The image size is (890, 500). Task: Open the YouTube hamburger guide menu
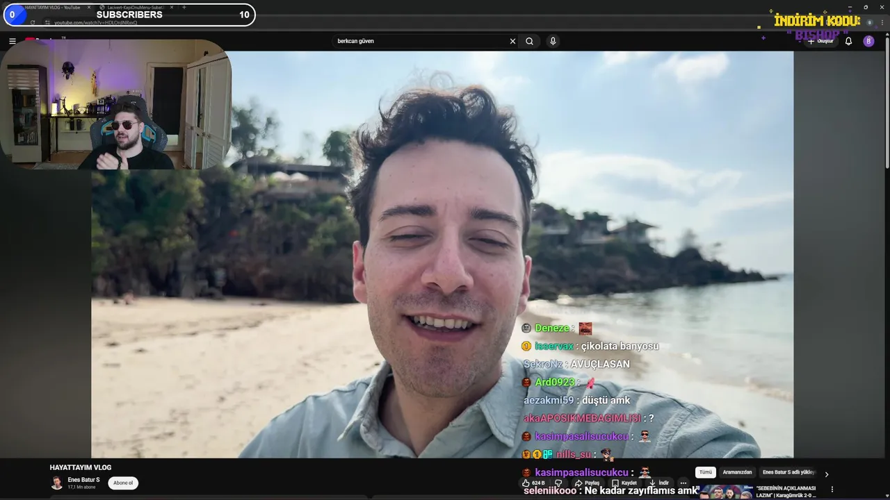pyautogui.click(x=12, y=41)
